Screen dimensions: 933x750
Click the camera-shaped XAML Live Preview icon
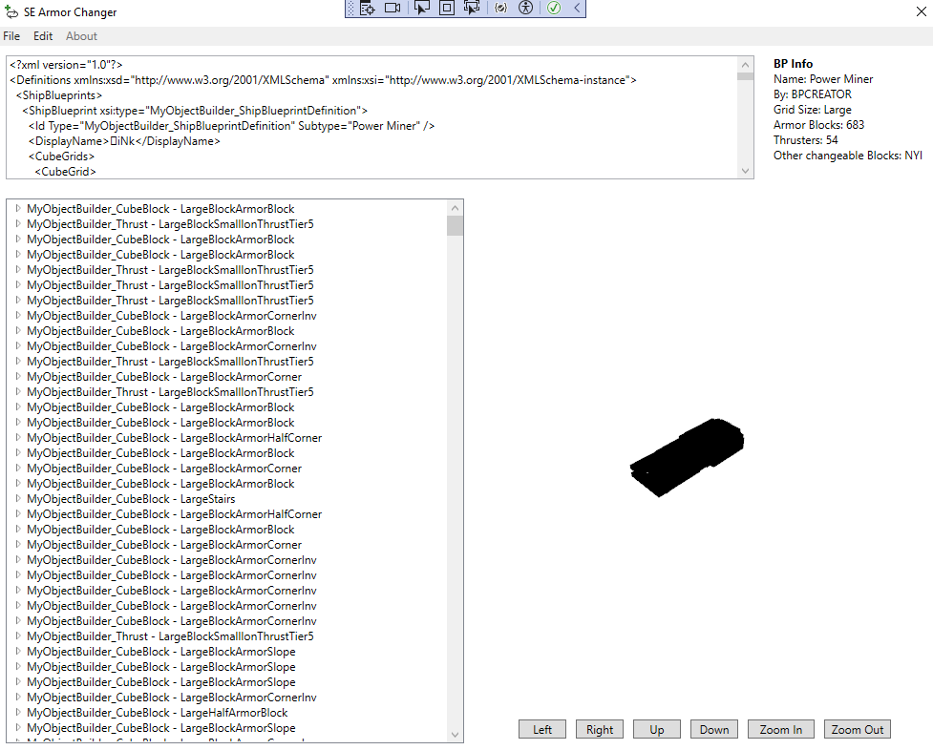click(392, 8)
